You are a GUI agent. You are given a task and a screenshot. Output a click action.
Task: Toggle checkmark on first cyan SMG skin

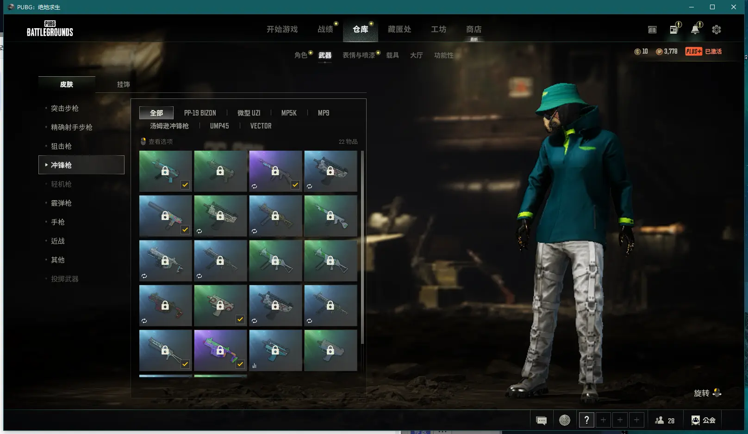[185, 185]
